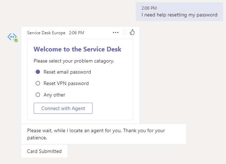Check the green availability status badge
226x164 pixels.
click(16, 40)
